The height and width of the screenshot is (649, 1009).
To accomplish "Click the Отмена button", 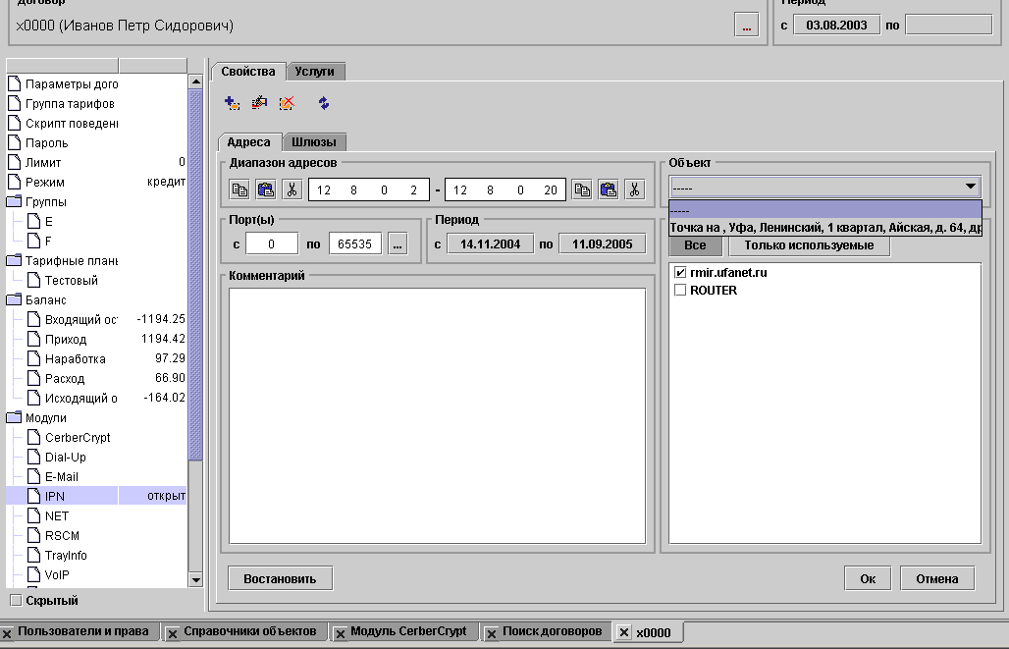I will coord(936,578).
